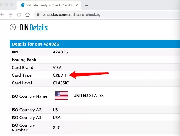Click the padlock site security icon
180x136 pixels.
point(38,15)
